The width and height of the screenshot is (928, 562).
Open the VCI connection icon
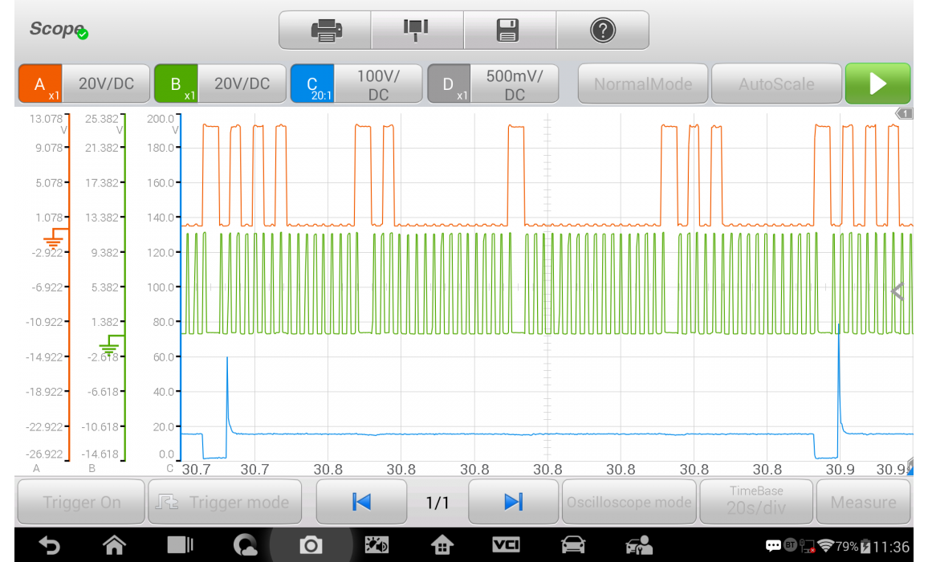tap(506, 546)
